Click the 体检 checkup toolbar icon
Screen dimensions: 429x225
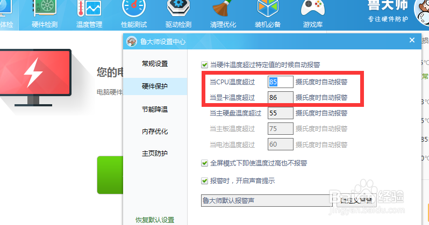(5, 9)
